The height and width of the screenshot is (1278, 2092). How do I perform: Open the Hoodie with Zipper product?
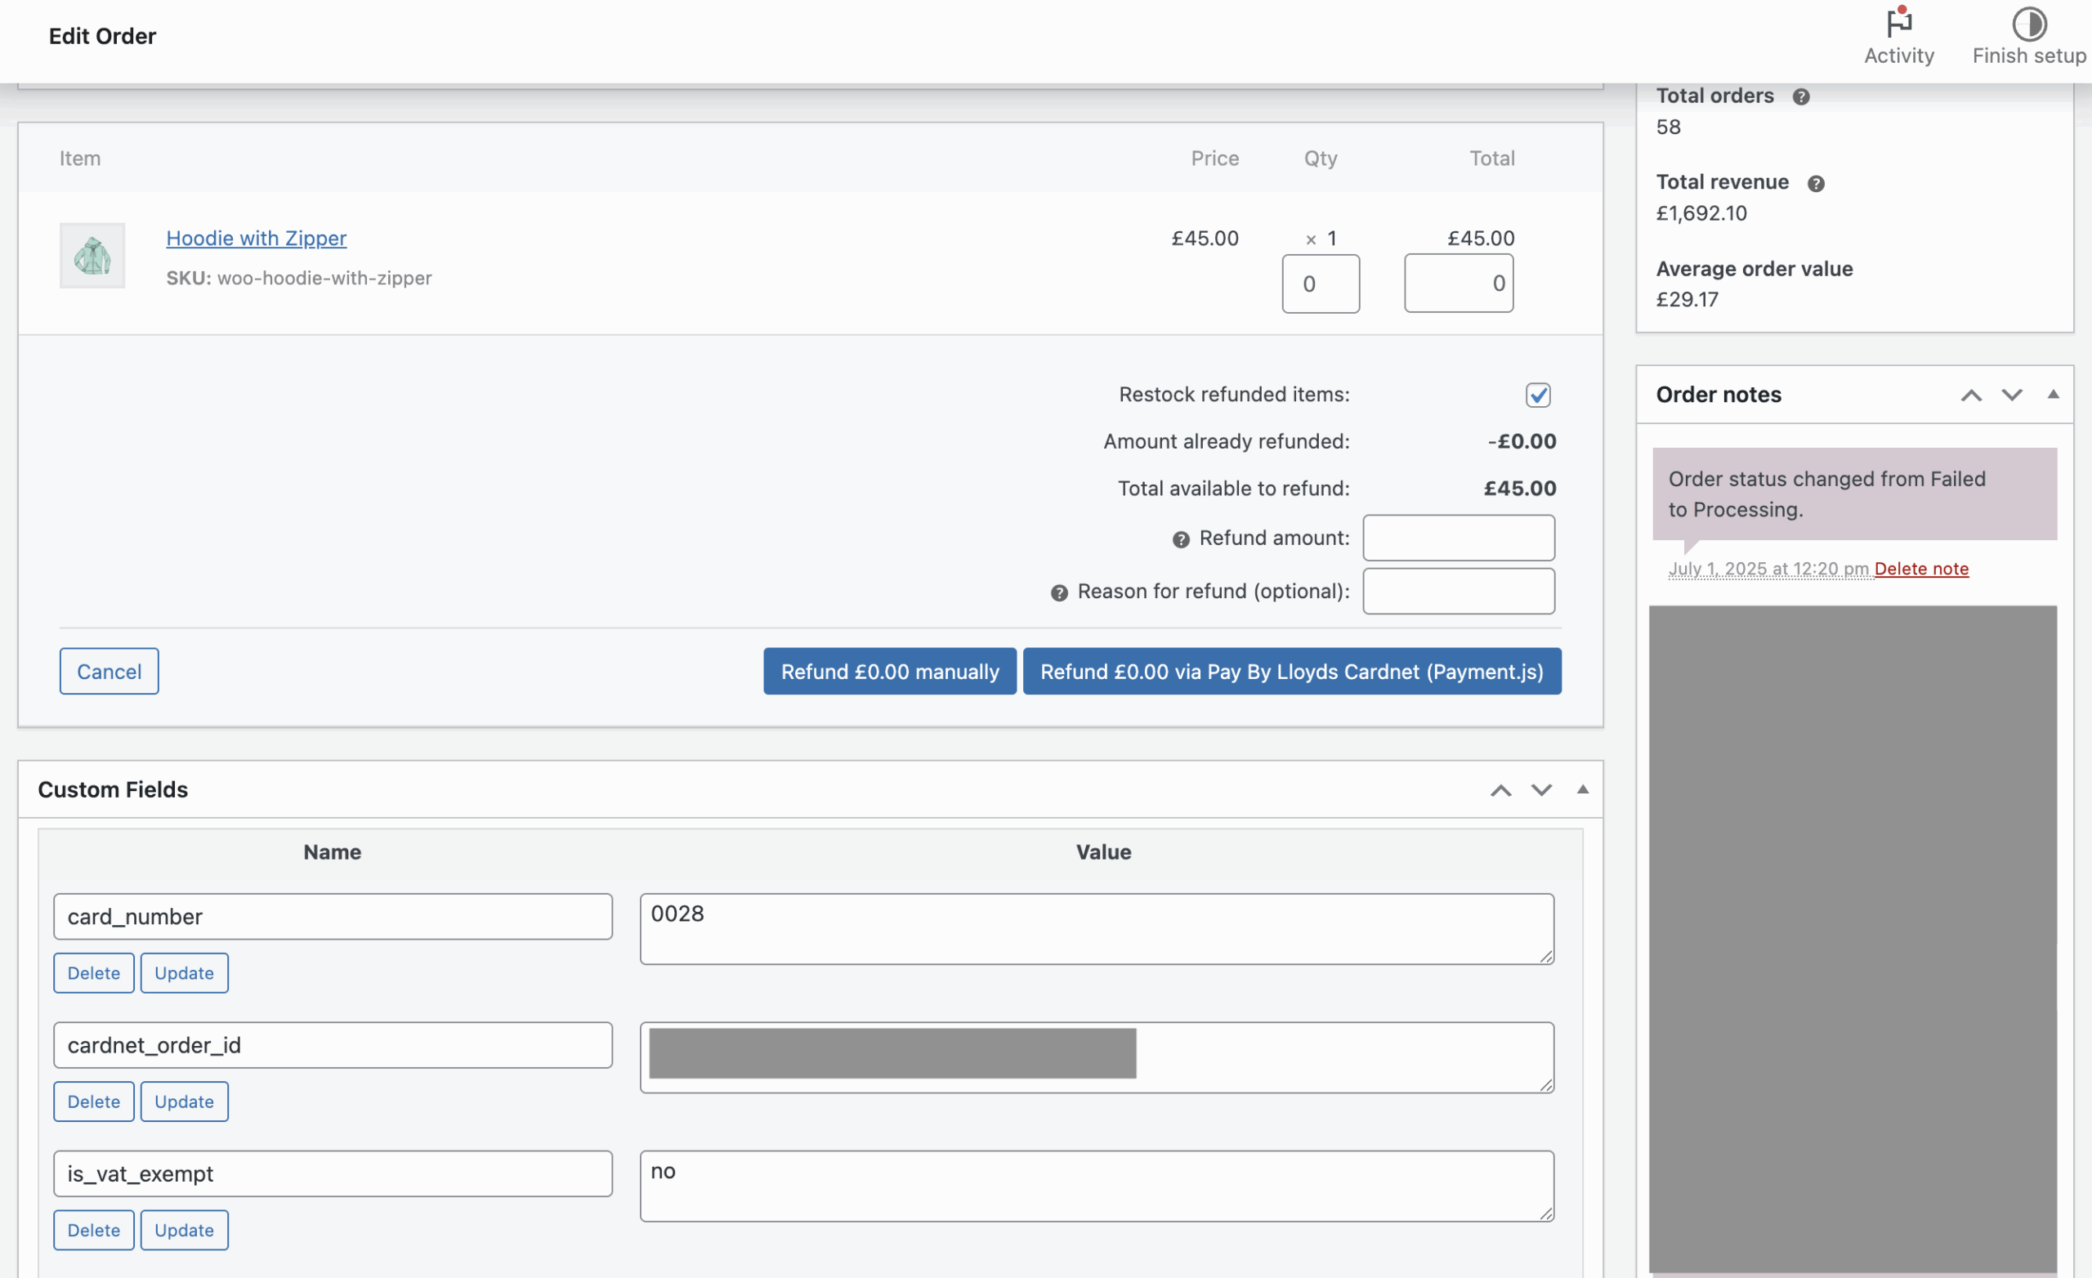click(256, 239)
